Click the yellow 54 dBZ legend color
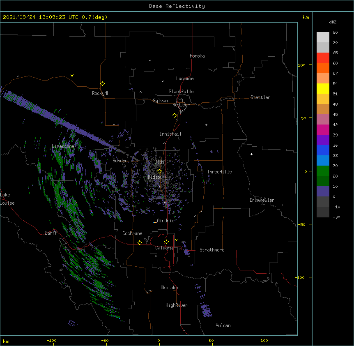Viewport: 354px width, 346px height. (323, 88)
